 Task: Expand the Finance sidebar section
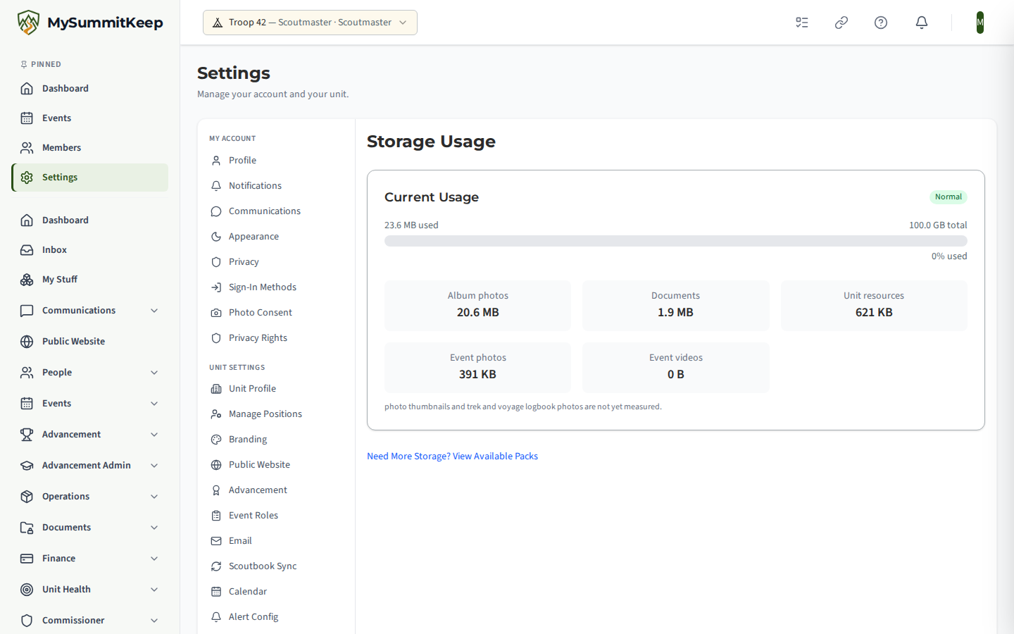click(x=89, y=559)
